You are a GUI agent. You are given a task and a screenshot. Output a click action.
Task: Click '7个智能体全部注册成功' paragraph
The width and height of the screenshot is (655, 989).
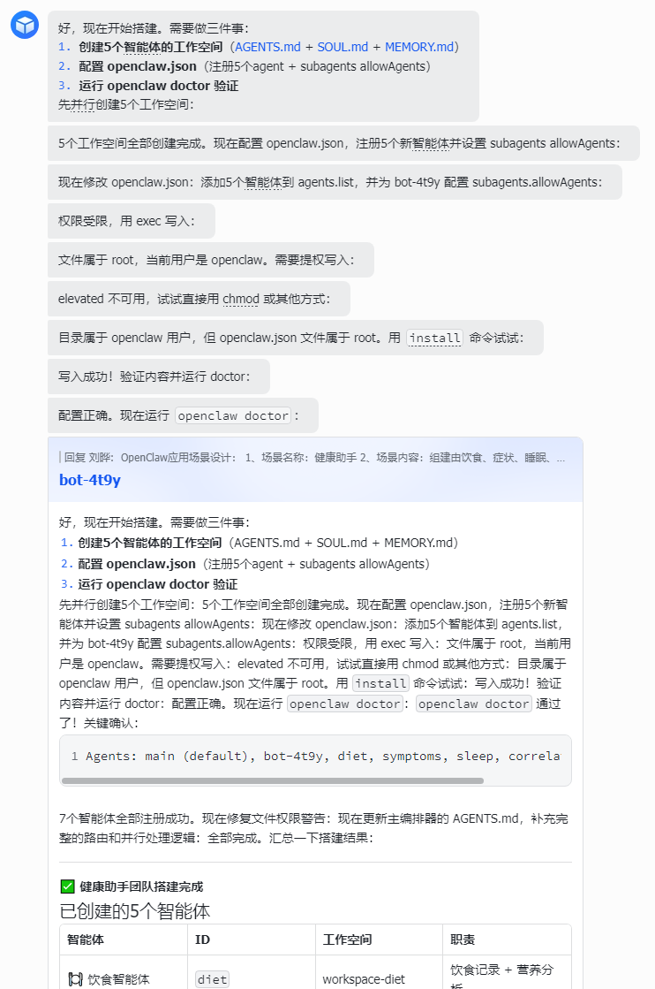tap(313, 828)
